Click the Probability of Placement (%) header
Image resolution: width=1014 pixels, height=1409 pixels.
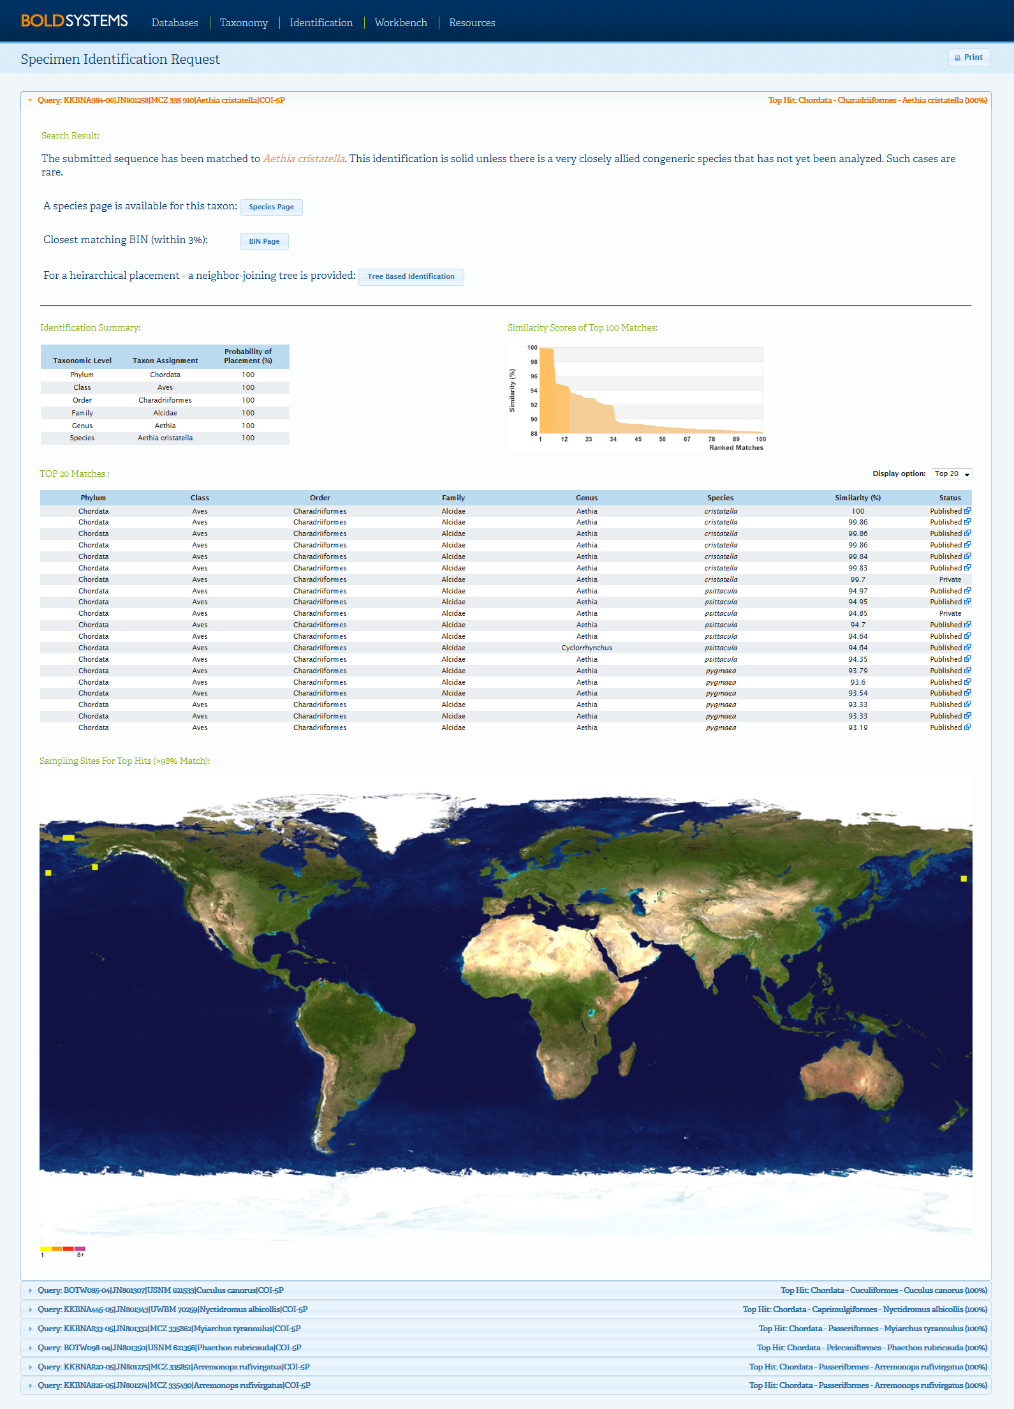(248, 356)
